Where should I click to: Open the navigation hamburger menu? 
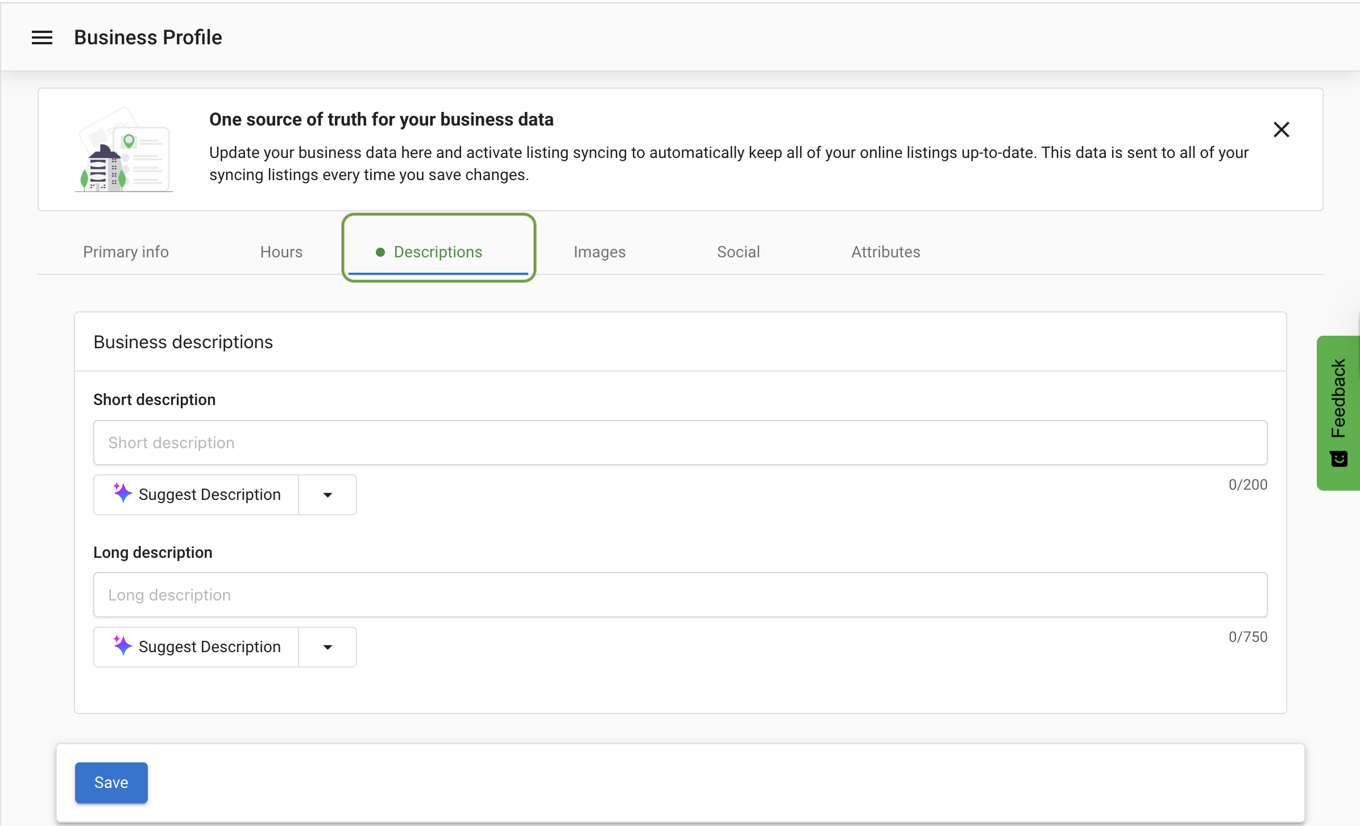[42, 37]
